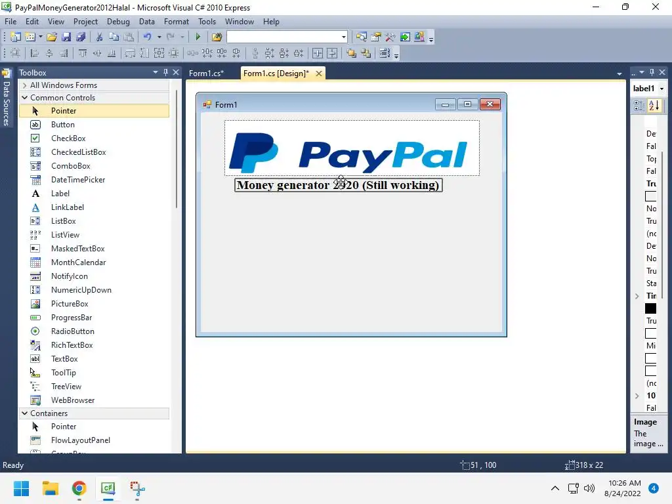
Task: Select Button control in the Toolbox
Action: (x=94, y=125)
